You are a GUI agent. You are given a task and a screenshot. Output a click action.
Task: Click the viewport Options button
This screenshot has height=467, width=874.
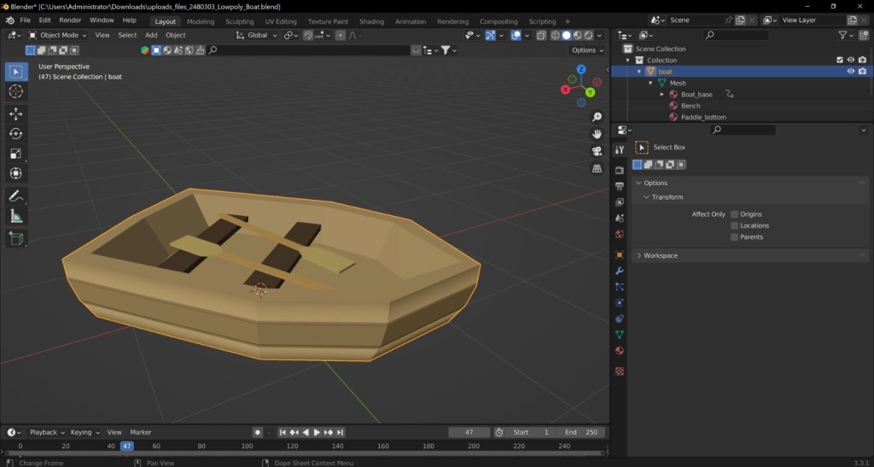[586, 50]
